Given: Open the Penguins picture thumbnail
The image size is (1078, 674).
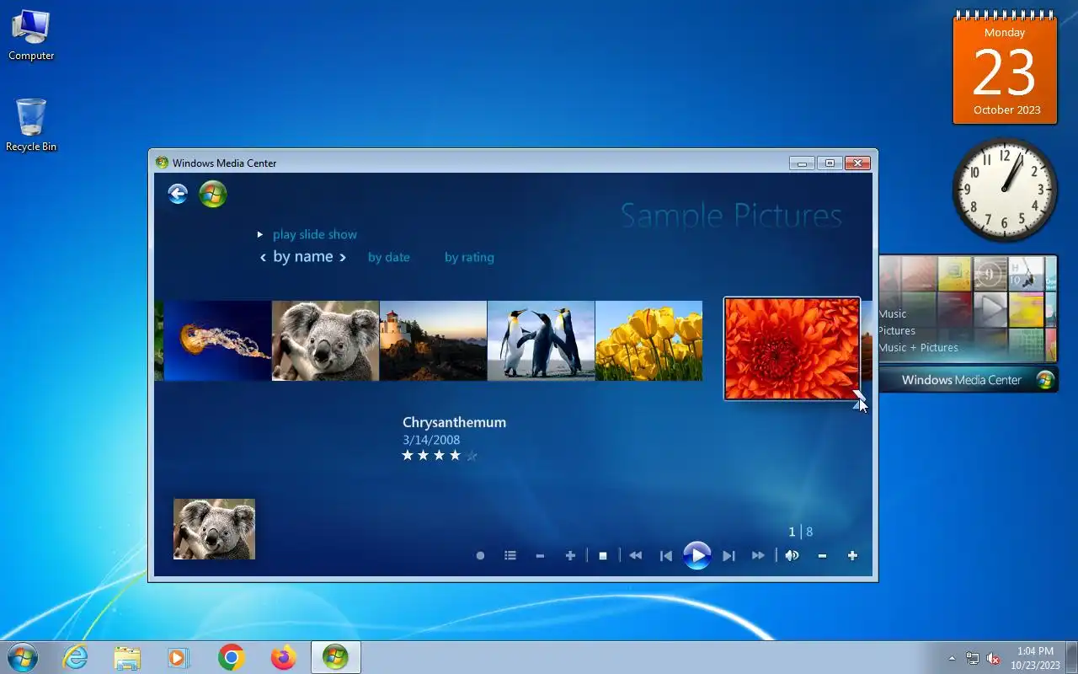Looking at the screenshot, I should click(541, 340).
